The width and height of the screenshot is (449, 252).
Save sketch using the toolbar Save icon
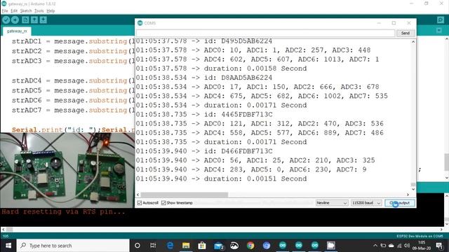[x=43, y=20]
